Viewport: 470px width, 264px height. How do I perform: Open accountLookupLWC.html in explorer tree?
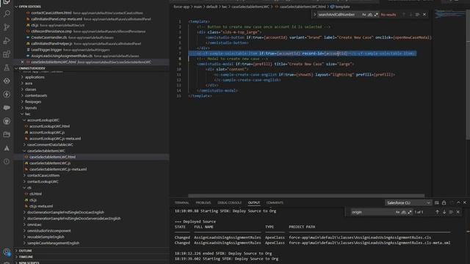coord(49,126)
